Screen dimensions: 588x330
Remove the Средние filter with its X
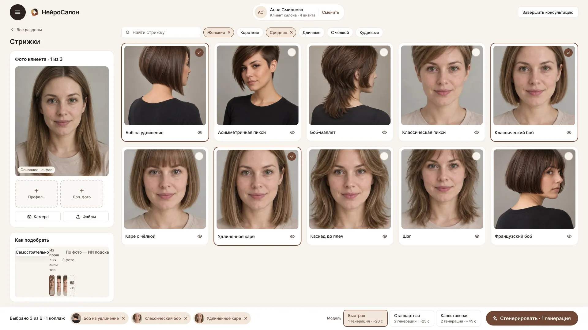point(291,32)
